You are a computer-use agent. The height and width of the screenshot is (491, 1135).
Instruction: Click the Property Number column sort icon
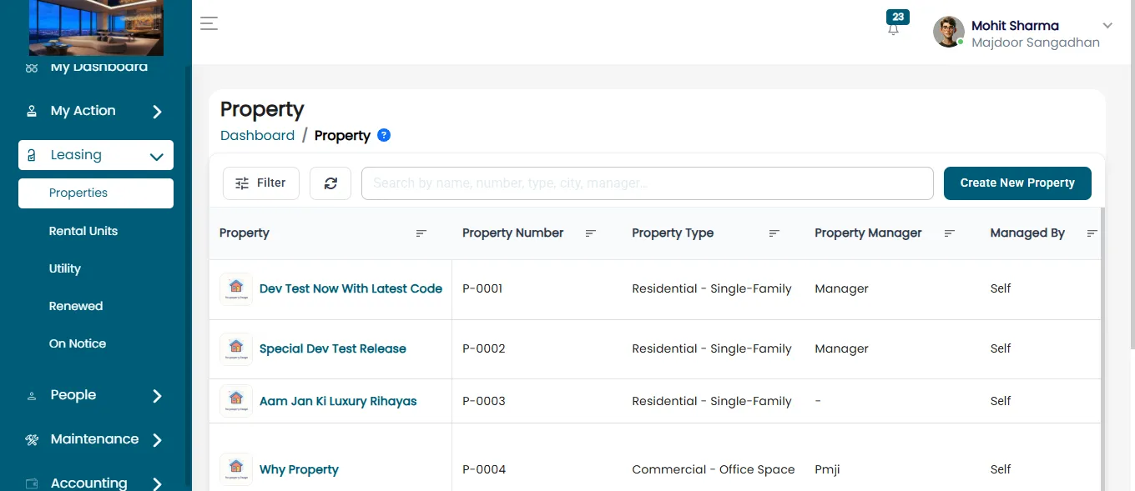591,233
